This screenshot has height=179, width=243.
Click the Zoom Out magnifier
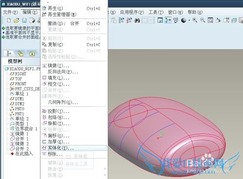click(x=203, y=20)
